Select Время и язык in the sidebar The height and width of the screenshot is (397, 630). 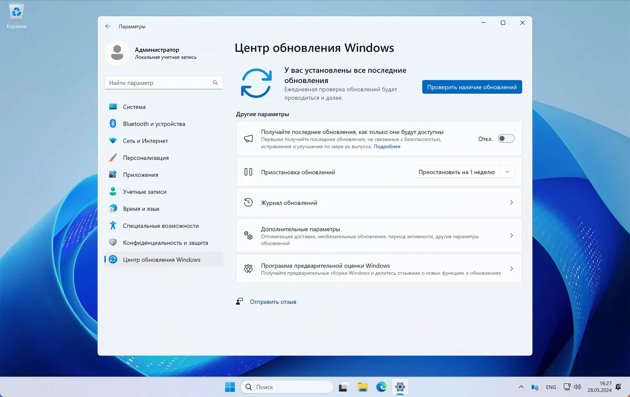click(x=164, y=209)
